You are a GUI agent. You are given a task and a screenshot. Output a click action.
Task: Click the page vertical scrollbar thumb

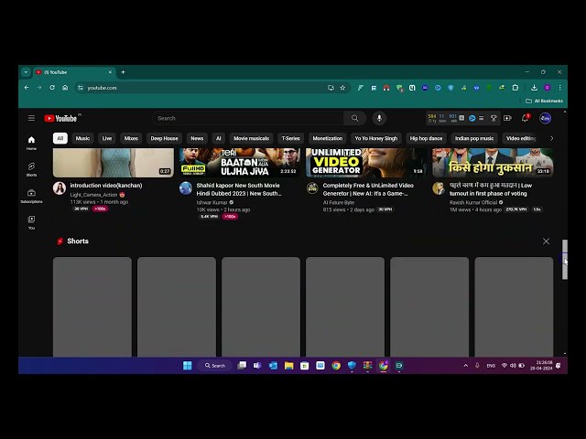(565, 260)
